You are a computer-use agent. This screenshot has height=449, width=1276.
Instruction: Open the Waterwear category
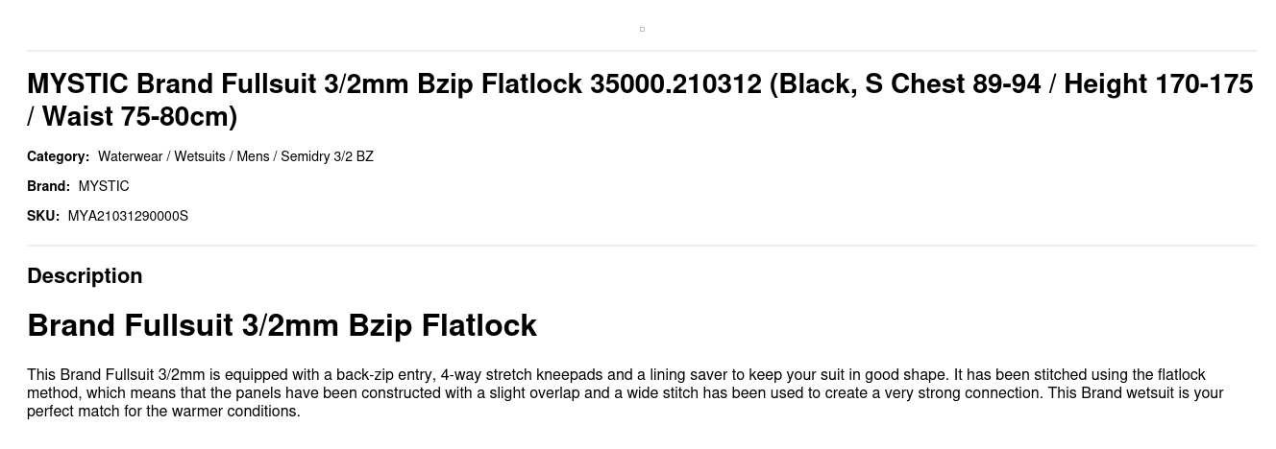[130, 156]
